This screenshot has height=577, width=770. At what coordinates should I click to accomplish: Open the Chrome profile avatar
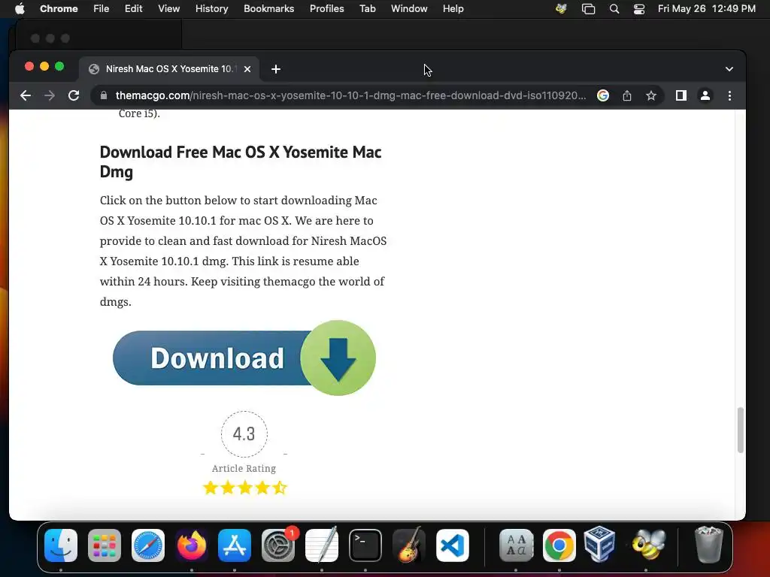[x=705, y=95]
